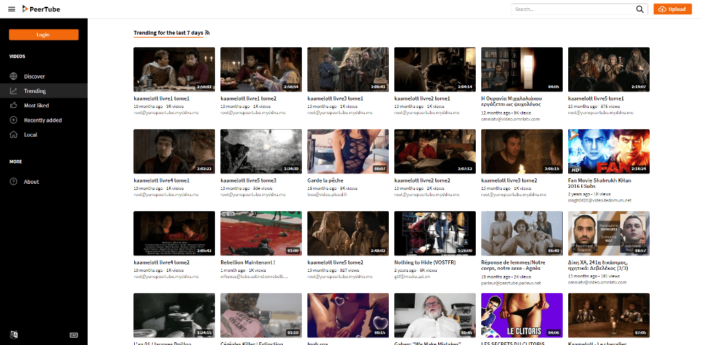The width and height of the screenshot is (701, 345).
Task: Click the 'Trending for the last 7 days' heading
Action: (168, 33)
